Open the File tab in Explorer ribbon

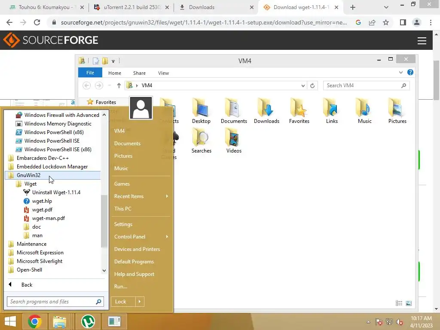90,73
